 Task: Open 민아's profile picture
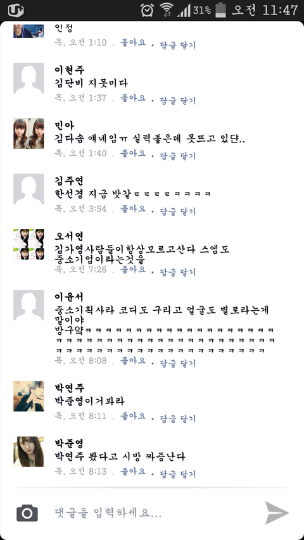28,134
